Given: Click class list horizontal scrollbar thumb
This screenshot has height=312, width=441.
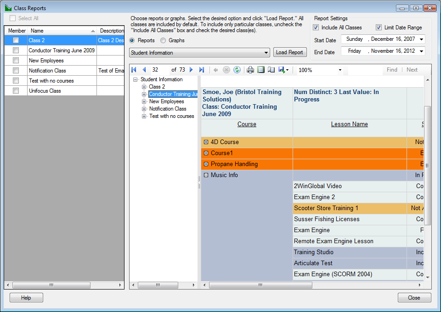Looking at the screenshot, I should (51, 285).
